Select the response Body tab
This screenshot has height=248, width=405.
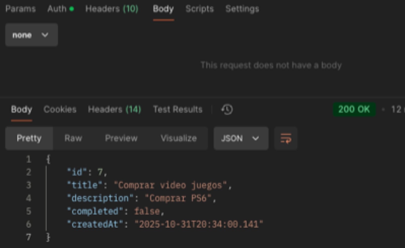(x=22, y=110)
